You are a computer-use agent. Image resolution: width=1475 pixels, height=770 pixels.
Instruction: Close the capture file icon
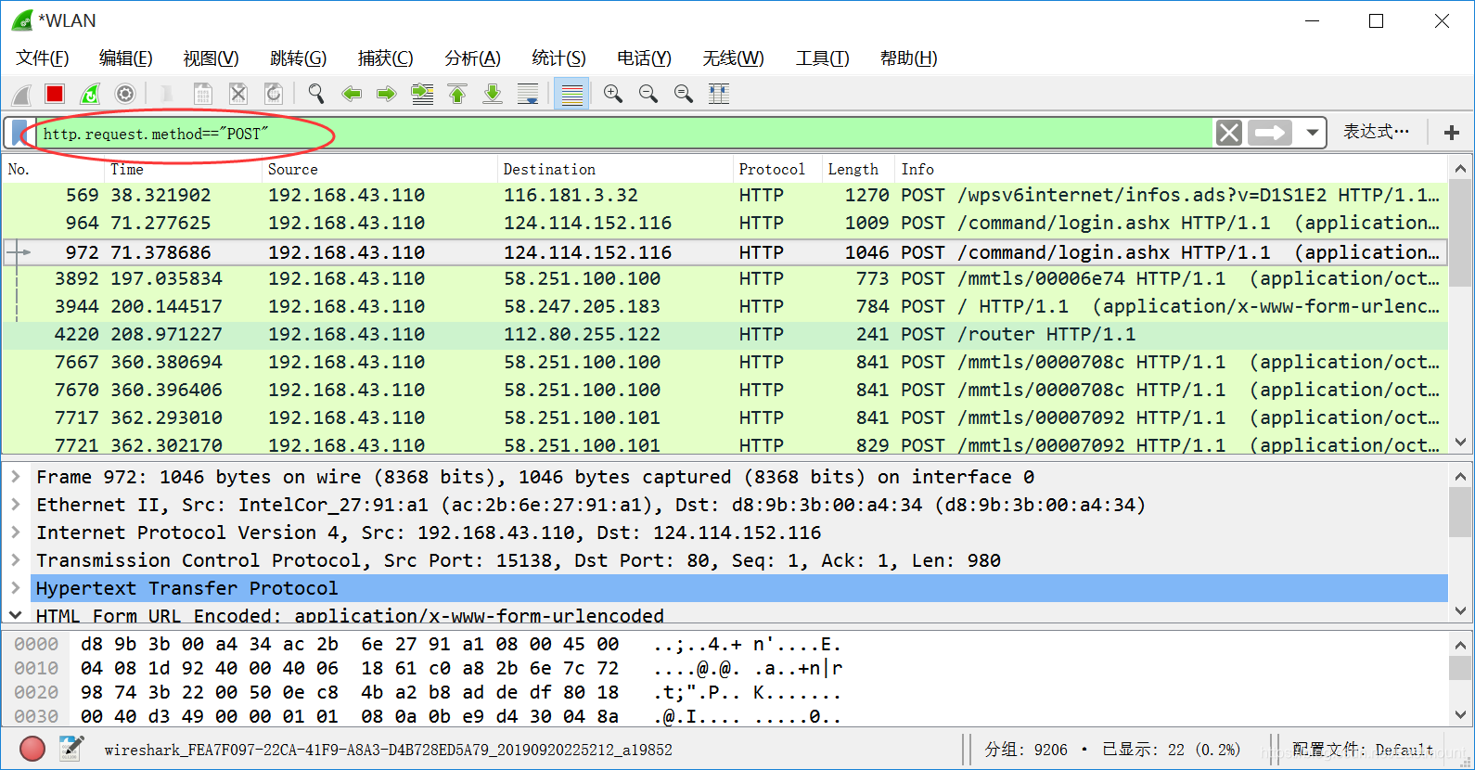tap(238, 94)
